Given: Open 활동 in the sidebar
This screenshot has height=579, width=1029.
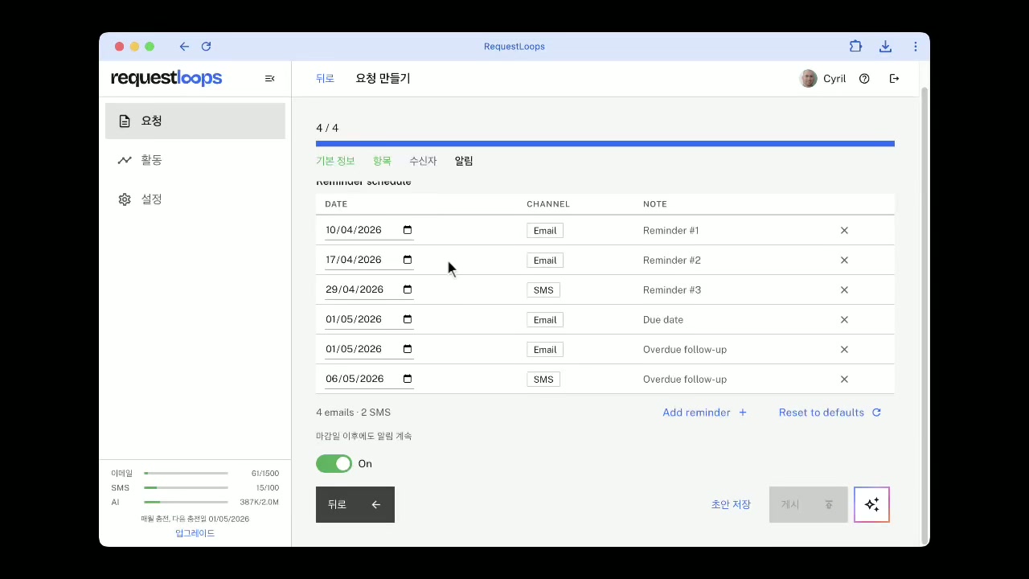Looking at the screenshot, I should tap(151, 160).
